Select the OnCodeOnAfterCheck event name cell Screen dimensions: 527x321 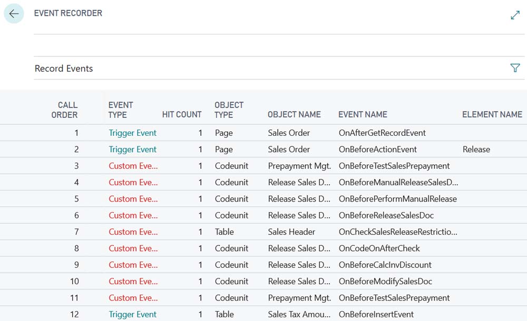[x=379, y=248]
